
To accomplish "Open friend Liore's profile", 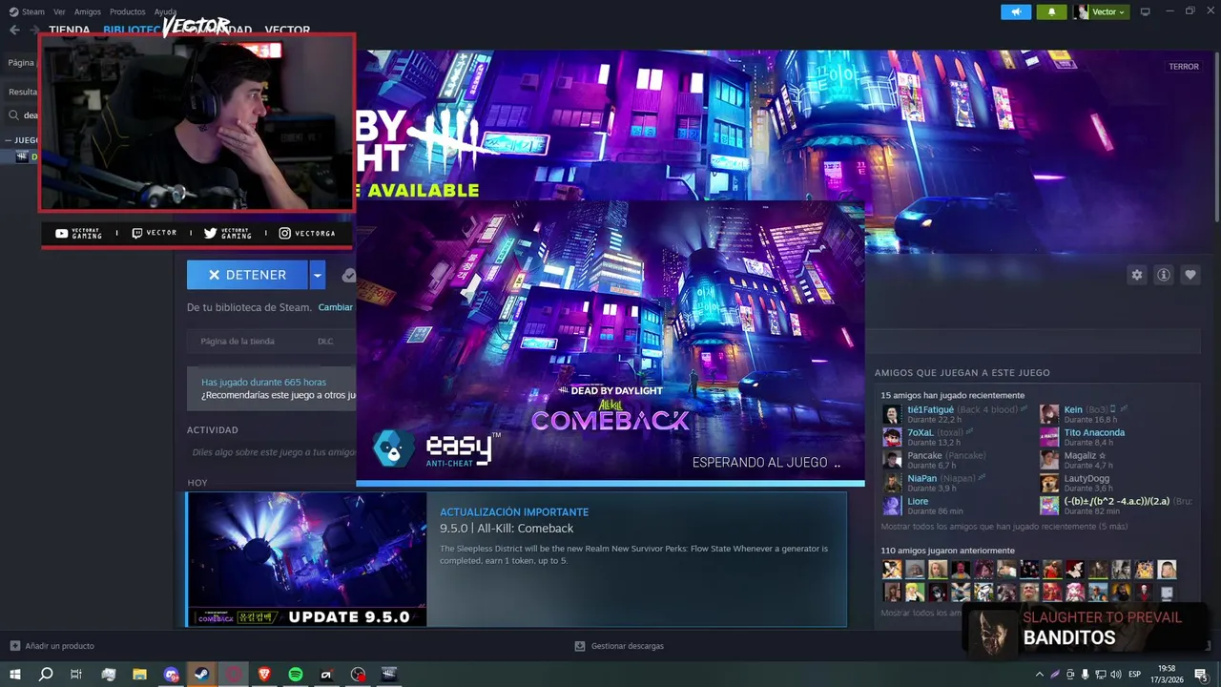I will click(x=918, y=501).
